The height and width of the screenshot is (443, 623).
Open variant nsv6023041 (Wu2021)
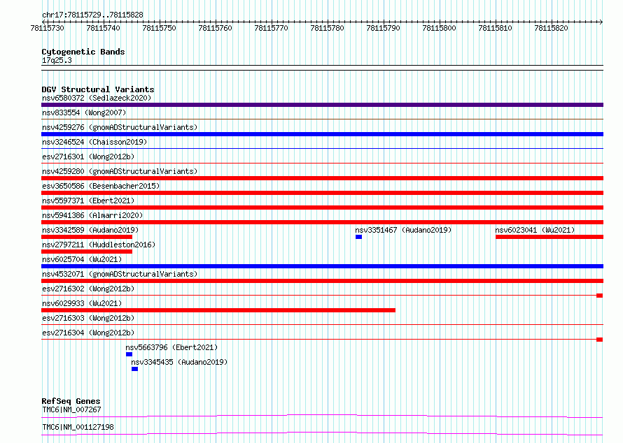tap(535, 230)
